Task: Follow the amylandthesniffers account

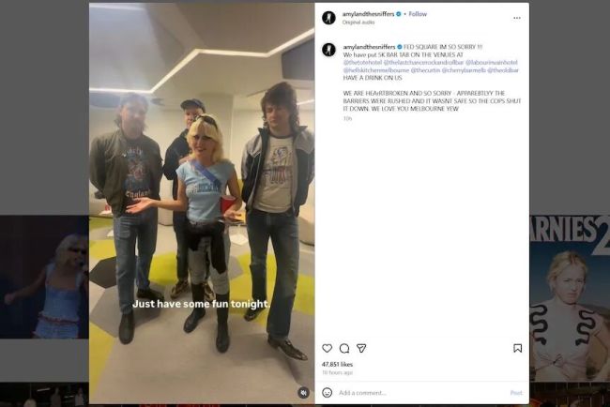Action: [x=418, y=14]
